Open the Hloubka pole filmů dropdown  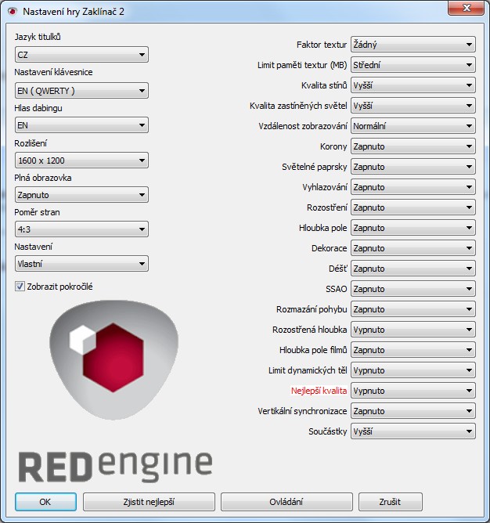coord(413,349)
